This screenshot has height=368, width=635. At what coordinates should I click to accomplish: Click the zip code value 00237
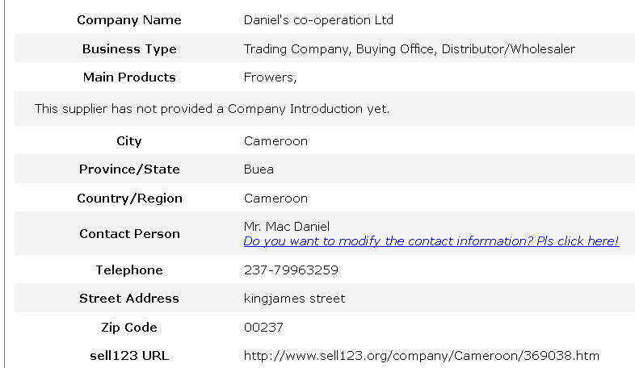263,328
